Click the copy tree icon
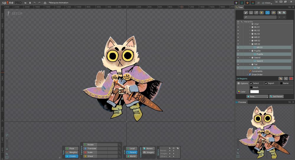The width and height of the screenshot is (295, 160). pos(280,13)
